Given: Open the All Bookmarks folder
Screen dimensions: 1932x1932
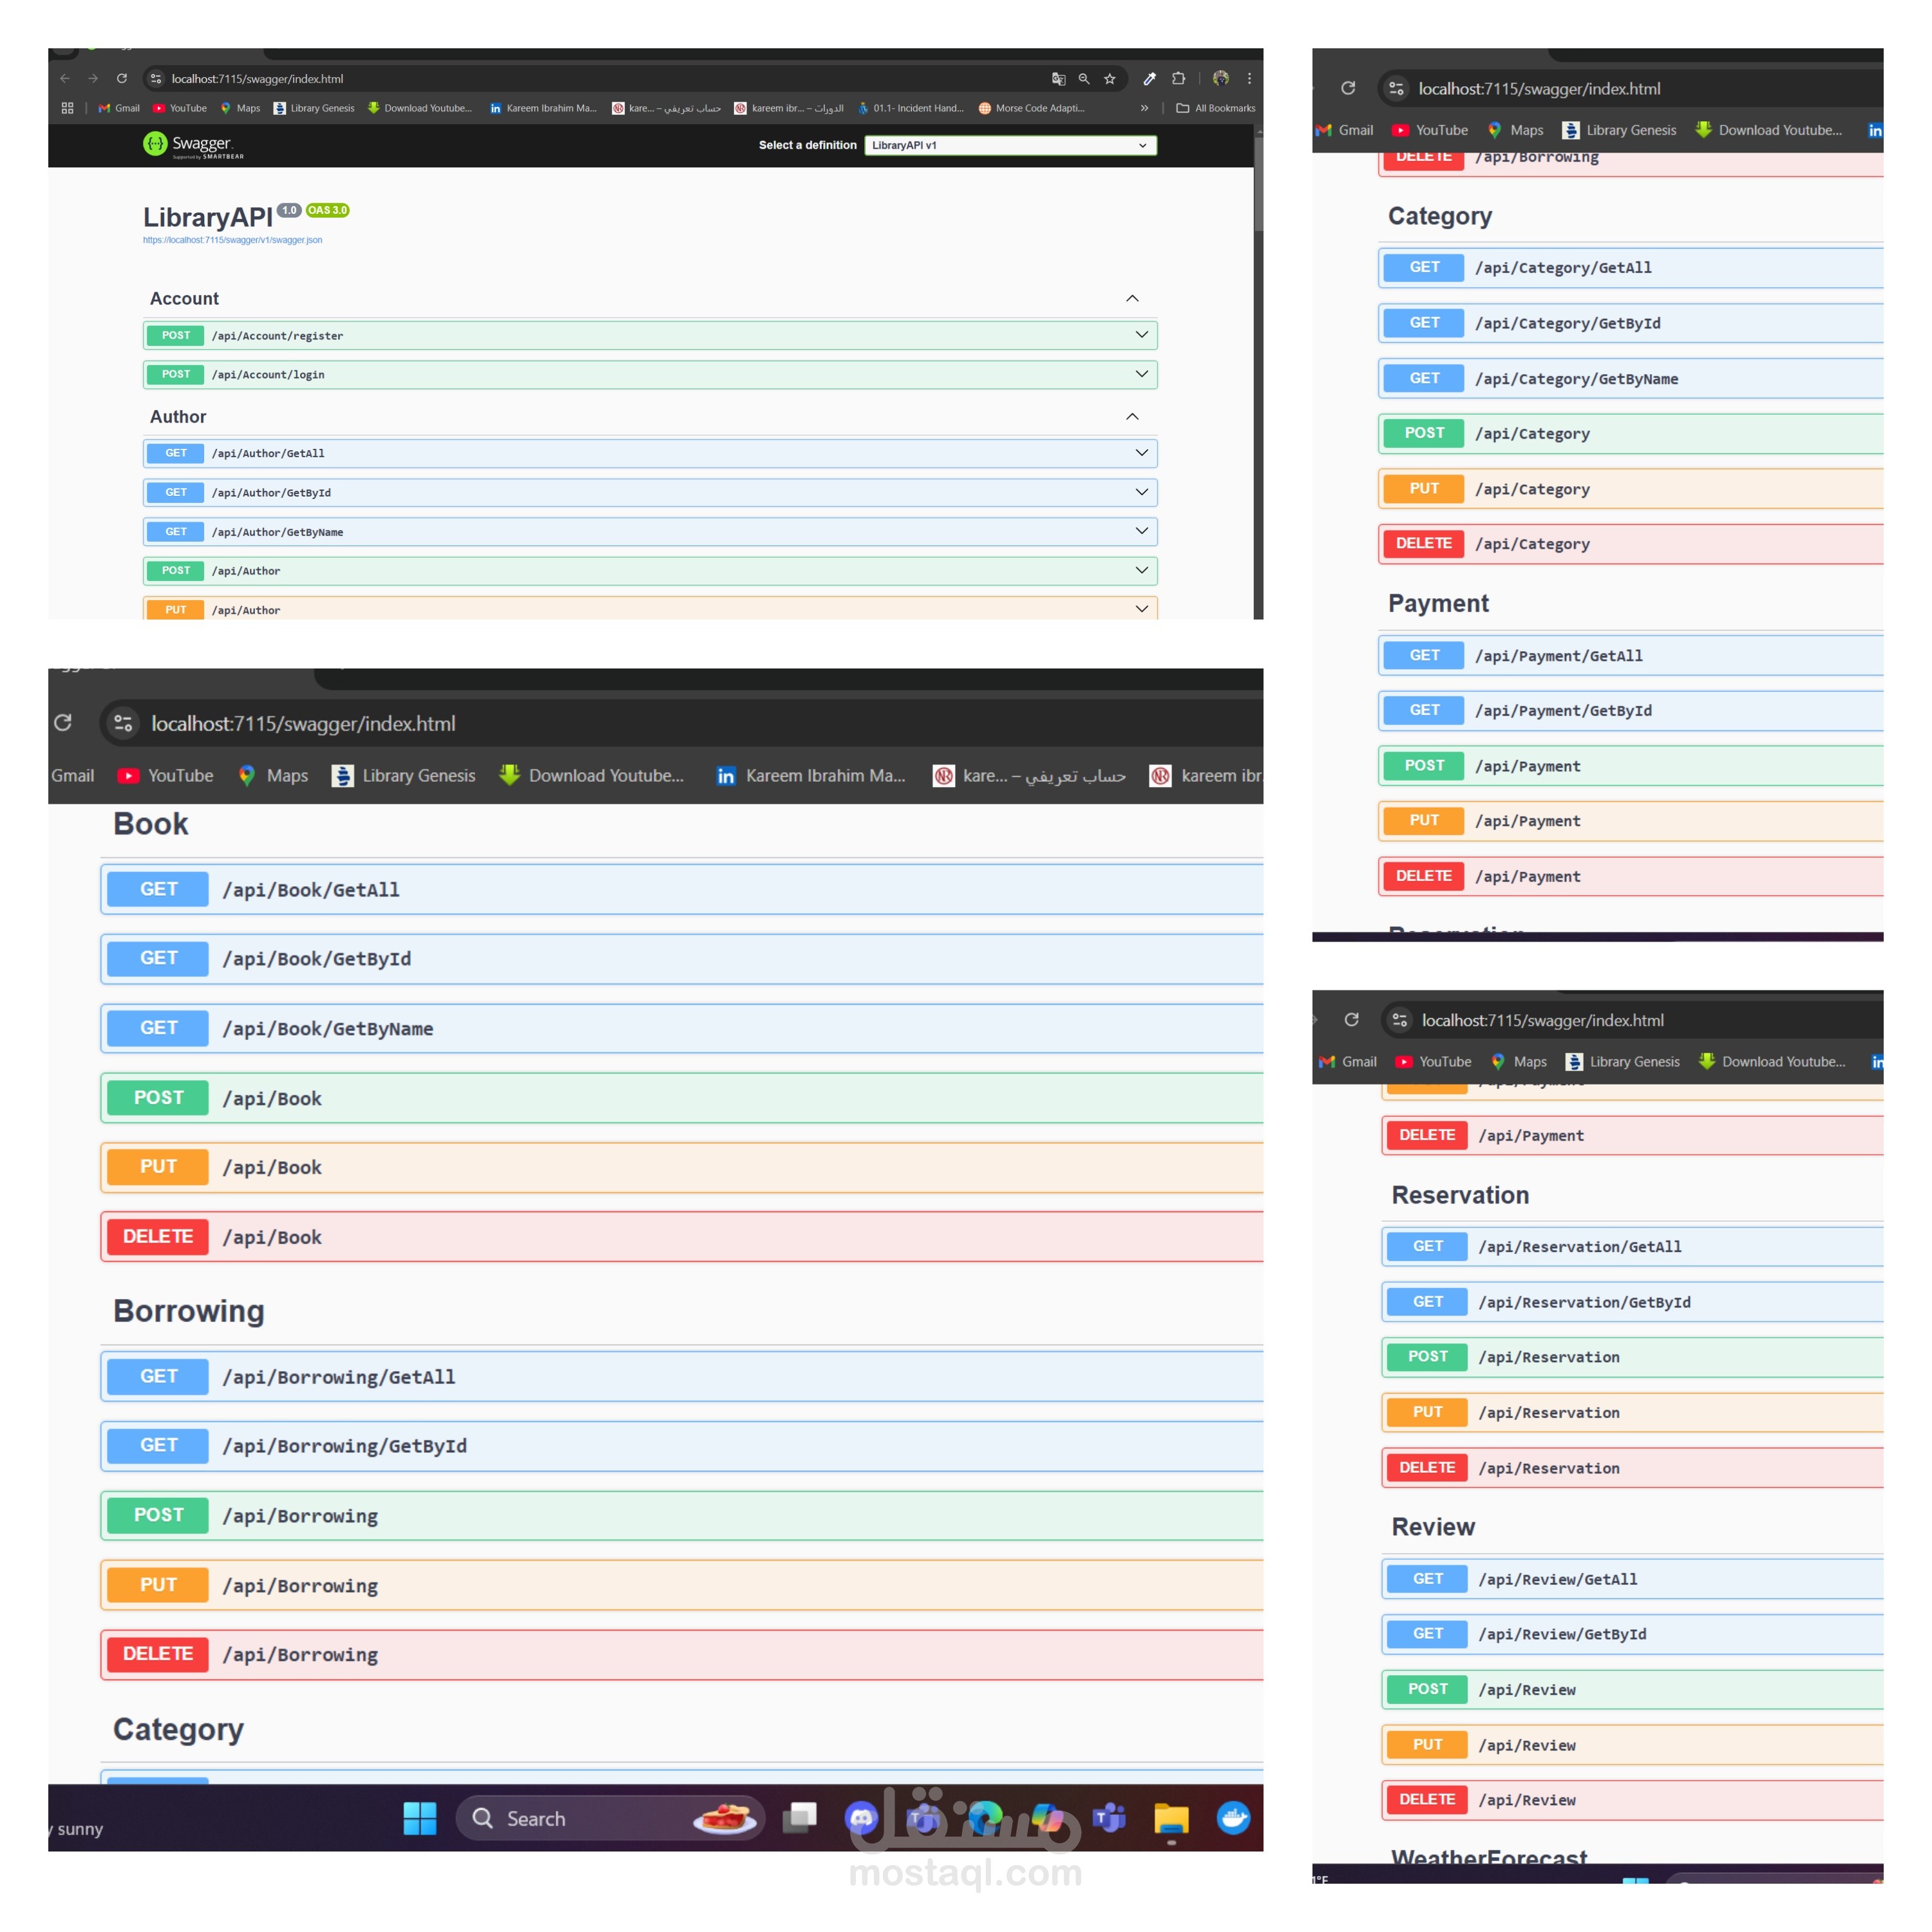Looking at the screenshot, I should coord(1215,108).
